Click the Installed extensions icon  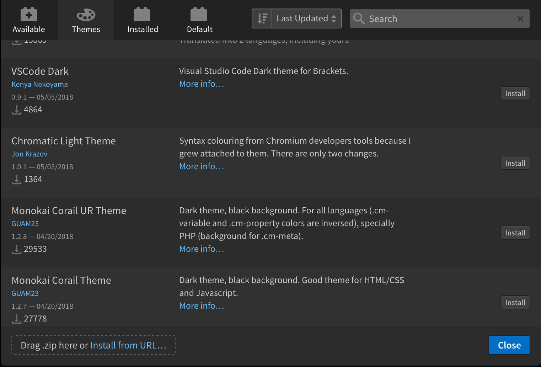coord(143,15)
